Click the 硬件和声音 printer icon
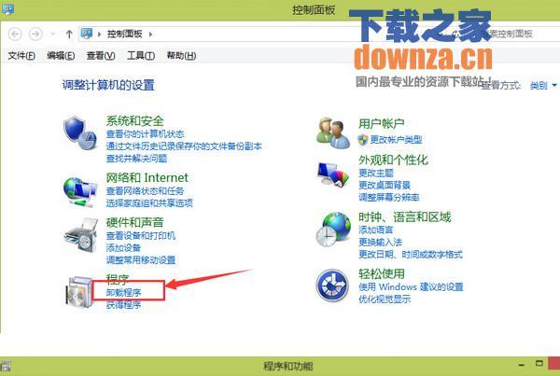Image resolution: width=560 pixels, height=376 pixels. (x=80, y=236)
